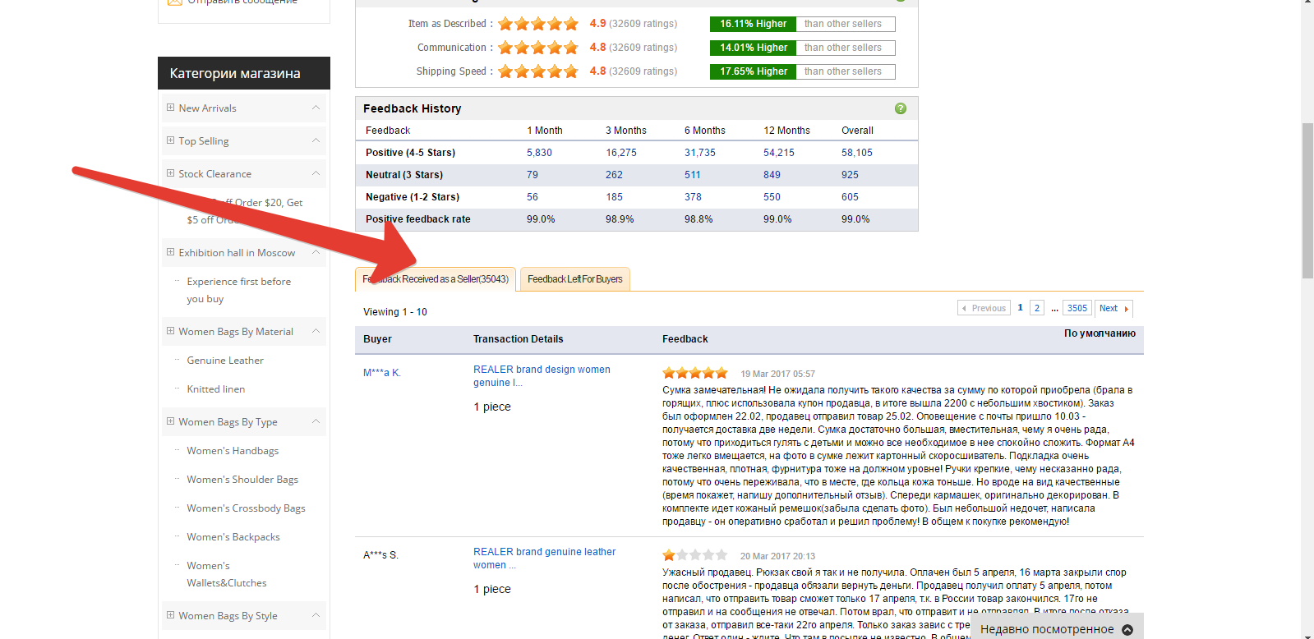Open buyer M***a K. profile link
1314x639 pixels.
pos(382,373)
